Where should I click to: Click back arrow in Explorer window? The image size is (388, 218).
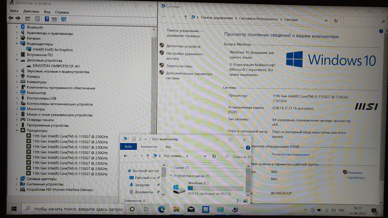126,156
